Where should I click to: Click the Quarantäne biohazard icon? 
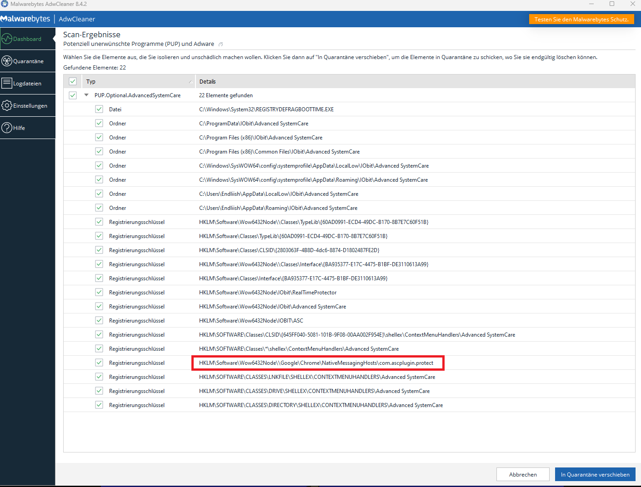[7, 61]
